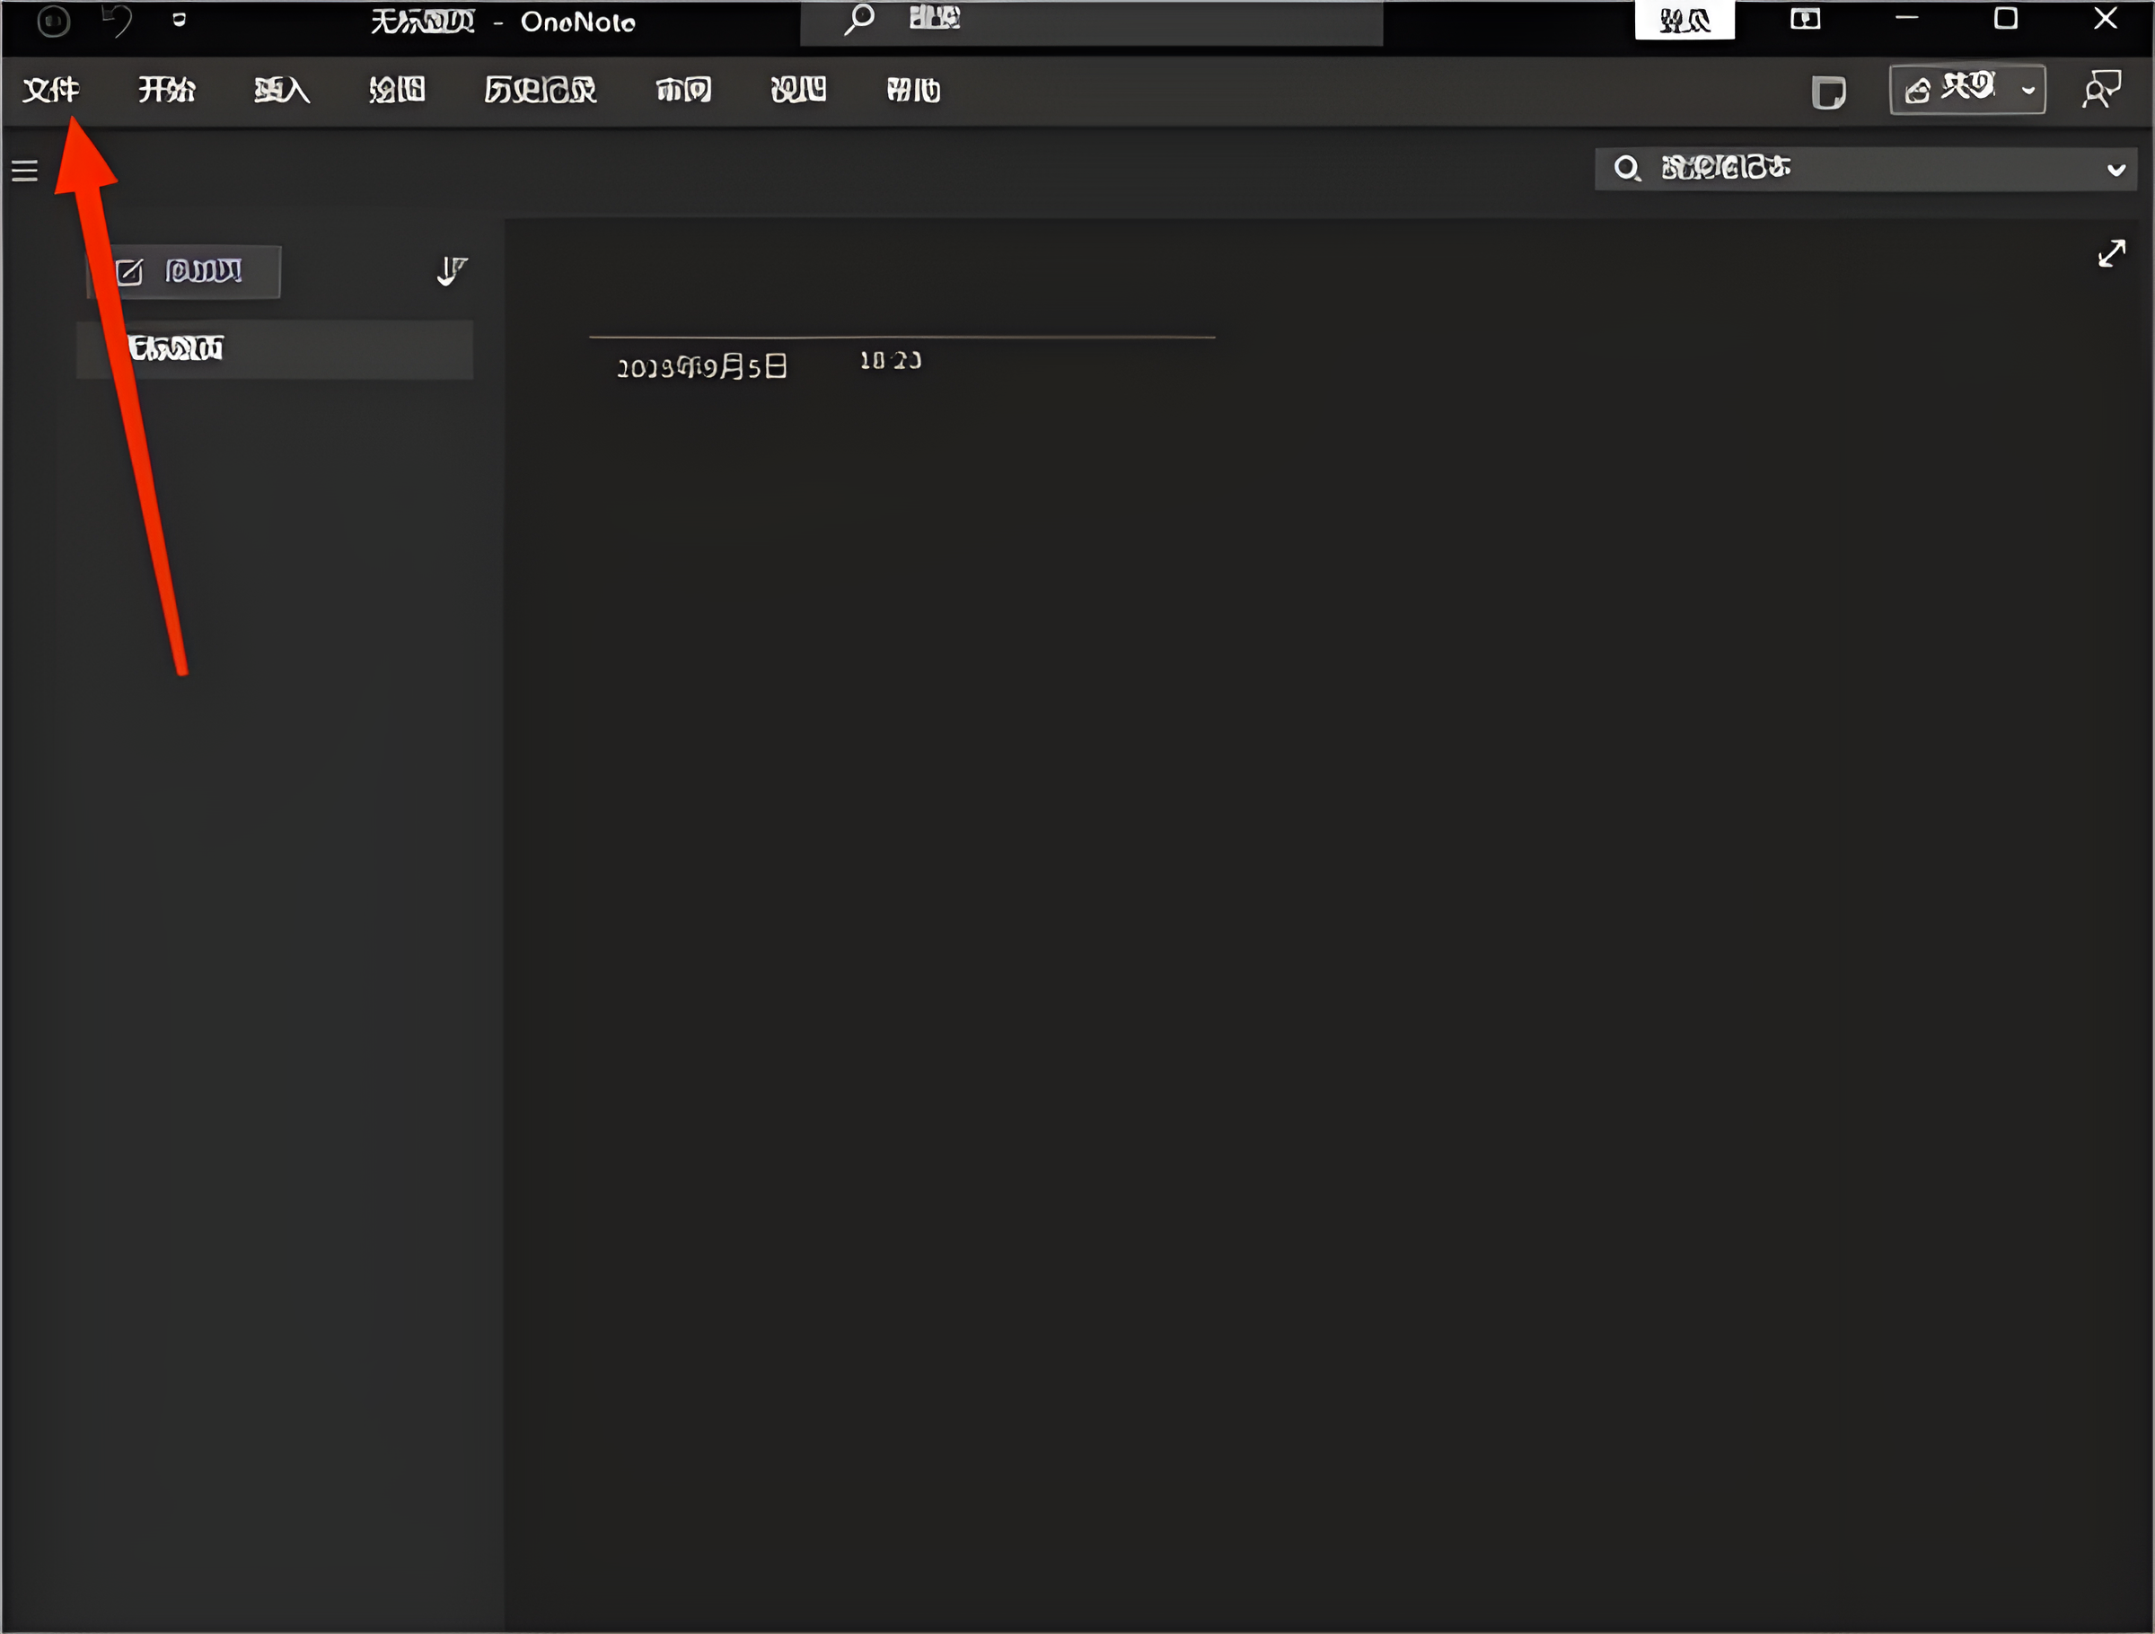Viewport: 2155px width, 1634px height.
Task: Click the back navigation icon in title bar
Action: (54, 21)
